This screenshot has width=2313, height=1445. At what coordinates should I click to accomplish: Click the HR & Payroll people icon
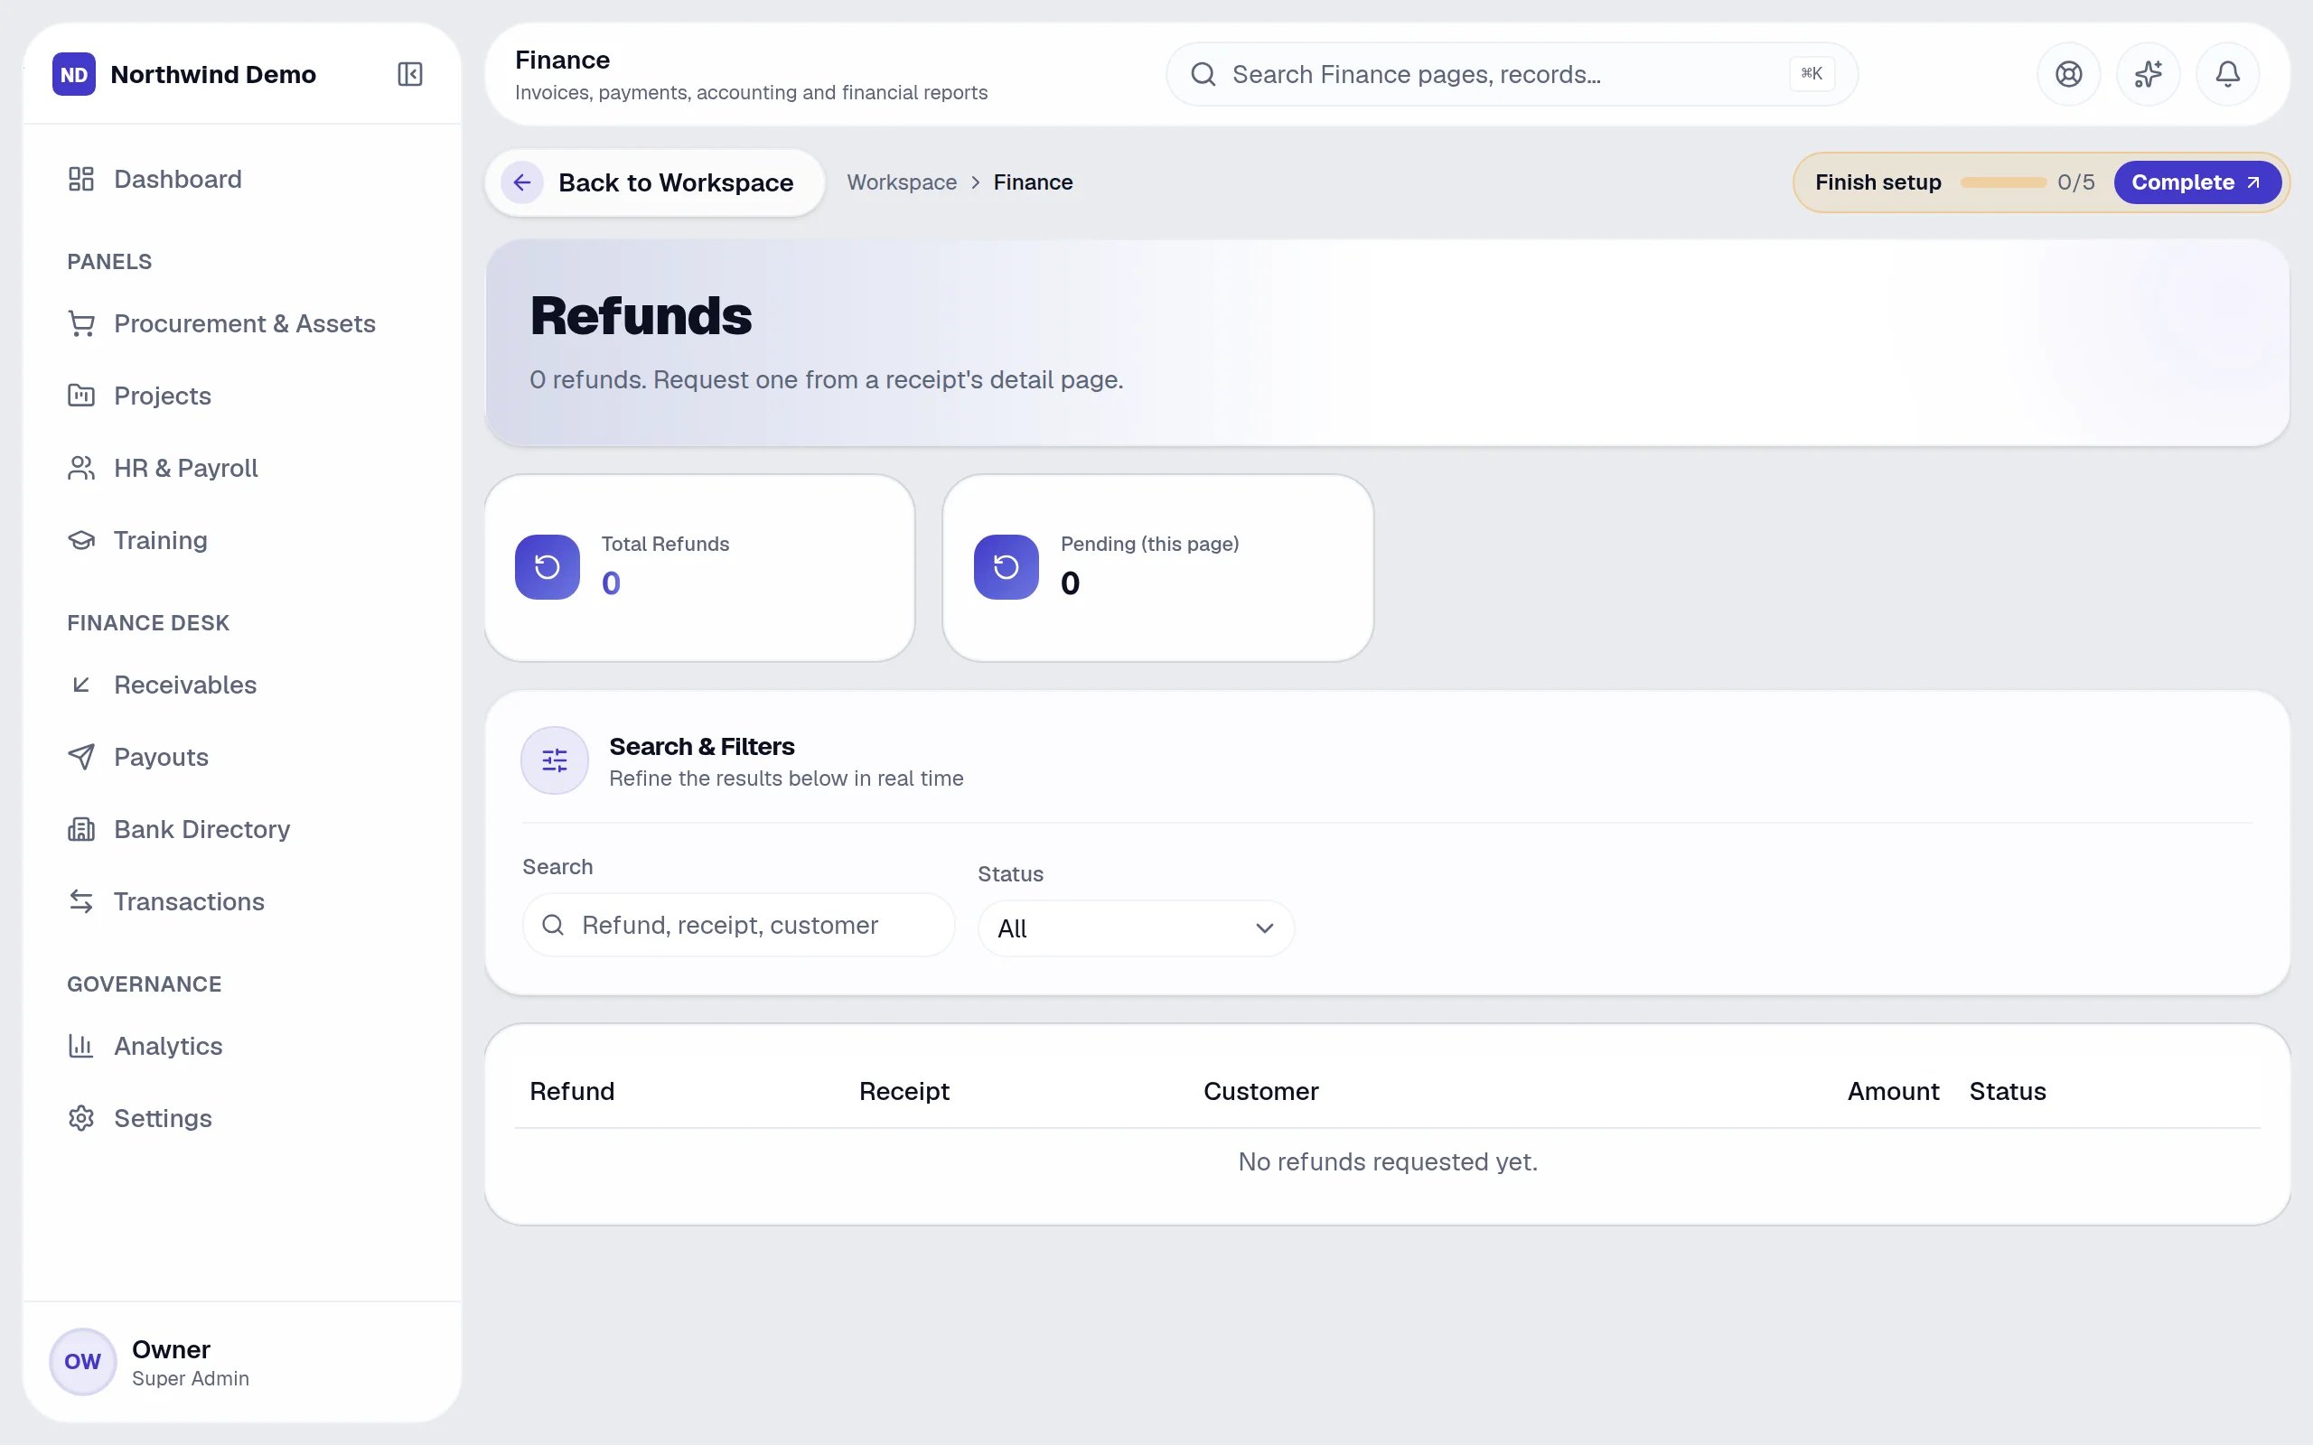tap(81, 469)
